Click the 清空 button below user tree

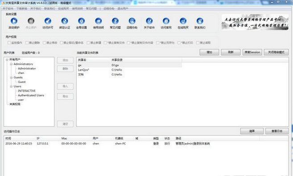click(x=65, y=124)
